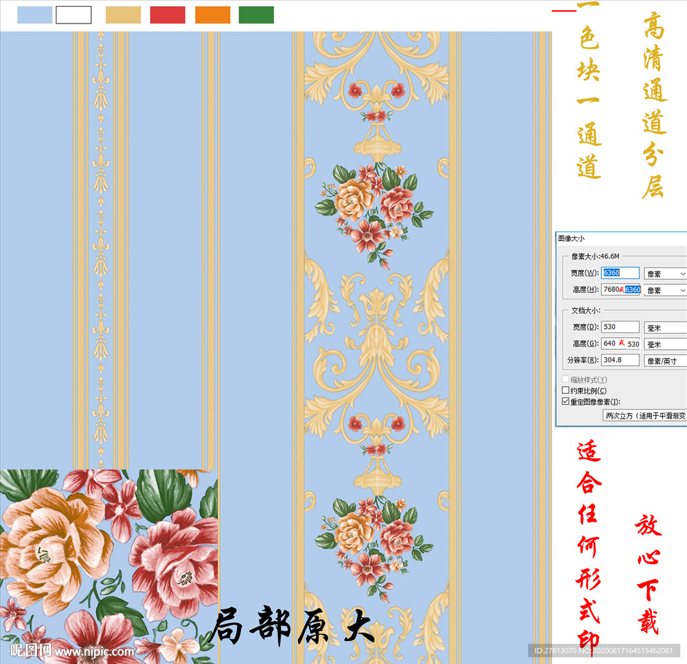This screenshot has height=664, width=687.
Task: Open the 高度 pixel unit dropdown
Action: pyautogui.click(x=666, y=289)
